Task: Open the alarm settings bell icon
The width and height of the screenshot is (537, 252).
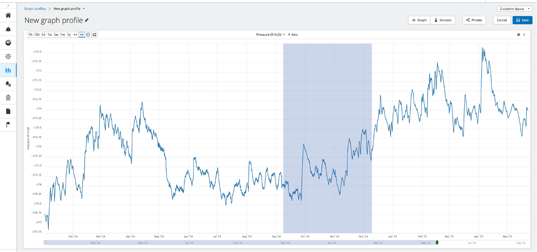Action: tap(8, 84)
